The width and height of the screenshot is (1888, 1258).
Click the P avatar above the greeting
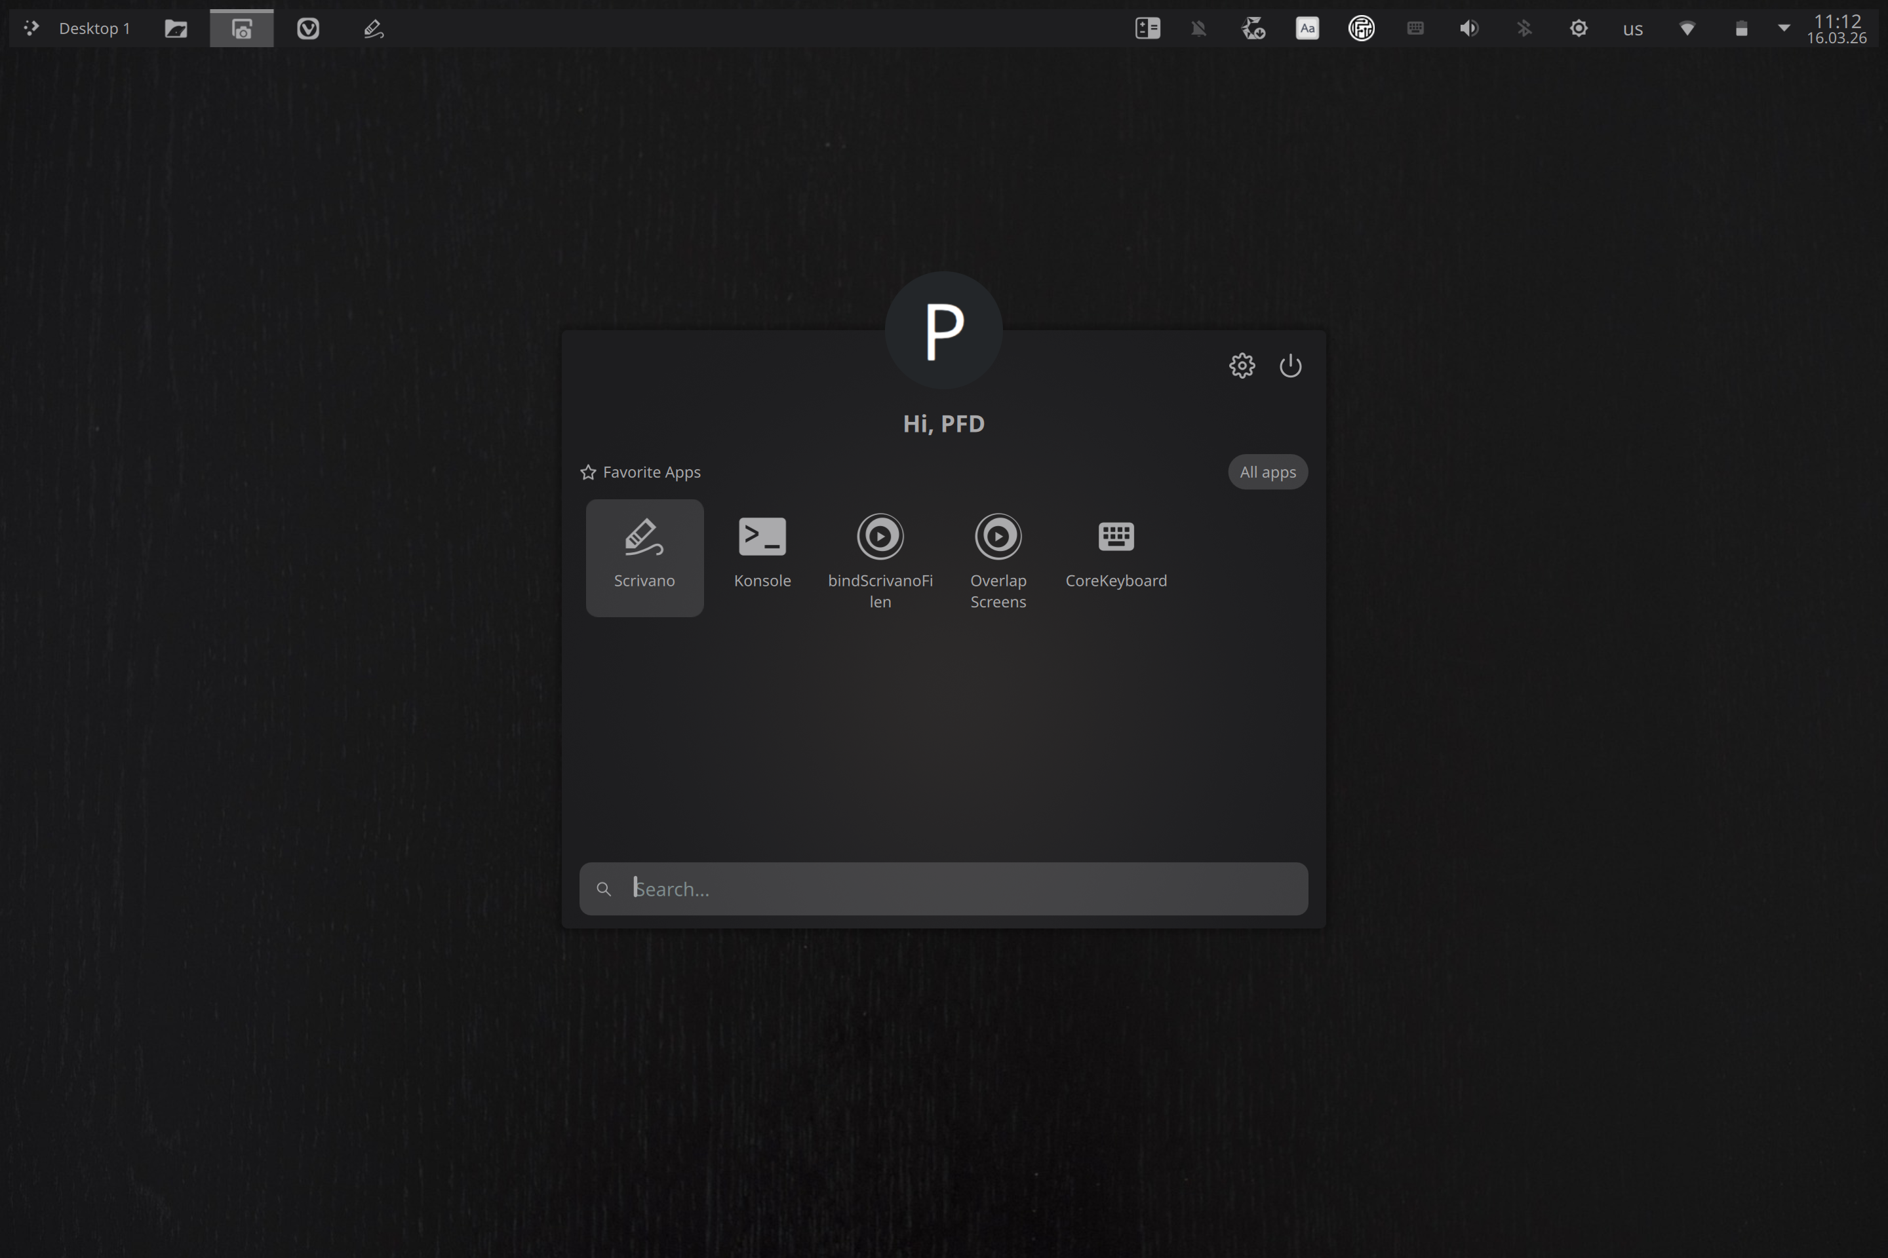click(943, 329)
